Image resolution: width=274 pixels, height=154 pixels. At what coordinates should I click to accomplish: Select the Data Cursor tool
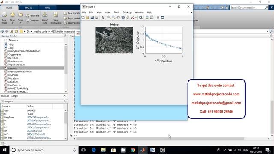128,18
